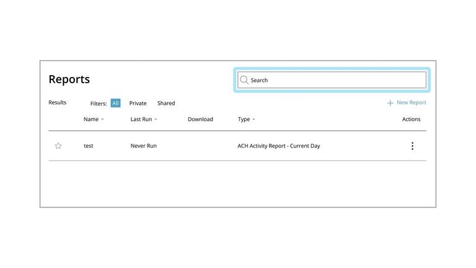Click the magnifying glass search icon
The height and width of the screenshot is (268, 476).
[x=244, y=80]
